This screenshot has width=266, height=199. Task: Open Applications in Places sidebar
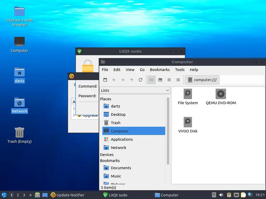pos(122,139)
